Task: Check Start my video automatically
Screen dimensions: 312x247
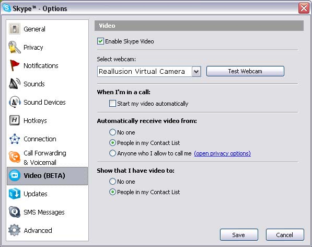Action: tap(112, 104)
